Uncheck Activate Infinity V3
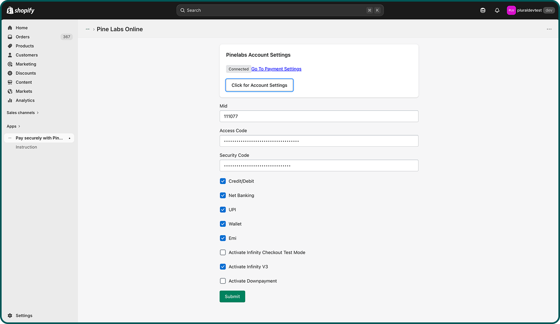 (223, 267)
